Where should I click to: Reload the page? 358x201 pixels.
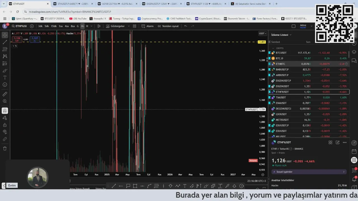(x=17, y=12)
